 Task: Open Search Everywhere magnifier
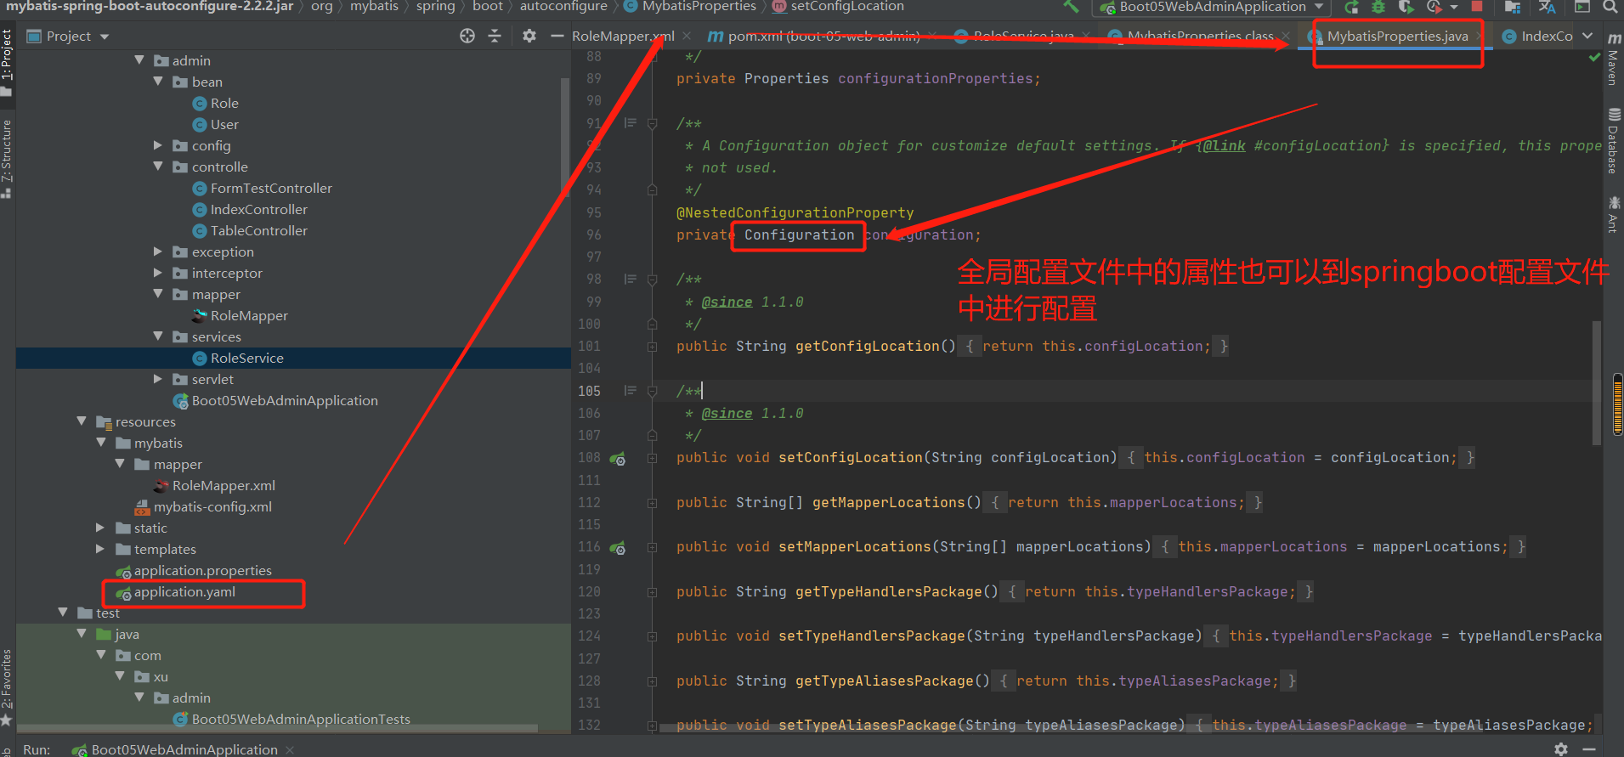pyautogui.click(x=1610, y=7)
